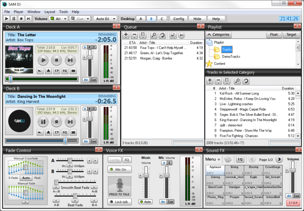Click the Float button in Playlist
This screenshot has width=304, height=211.
(x=274, y=35)
